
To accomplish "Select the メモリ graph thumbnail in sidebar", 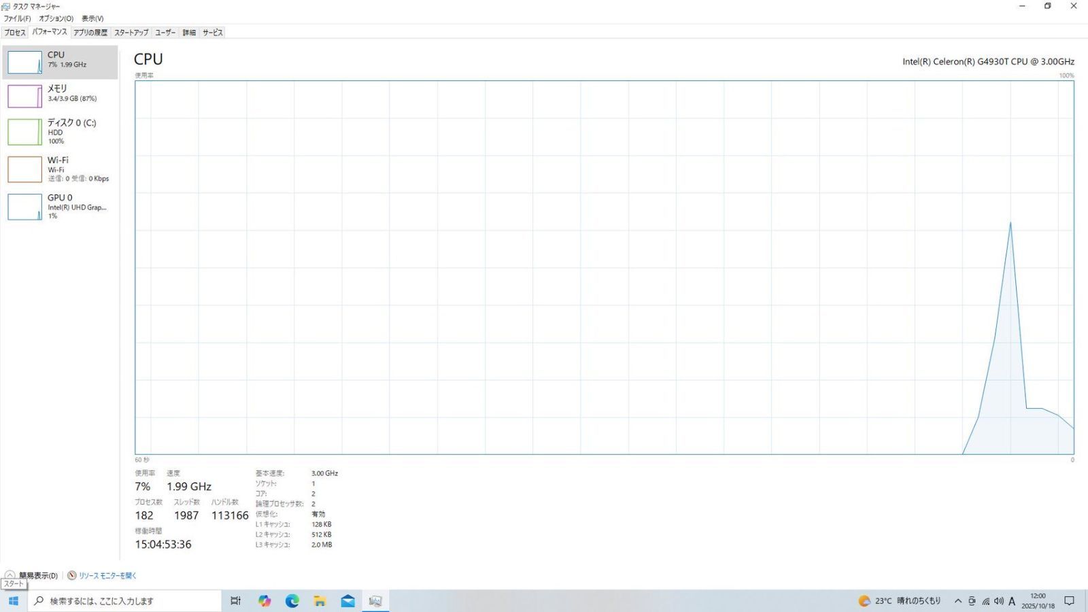I will pyautogui.click(x=25, y=96).
